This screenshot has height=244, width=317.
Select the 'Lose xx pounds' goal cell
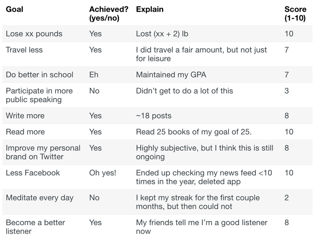pyautogui.click(x=34, y=34)
